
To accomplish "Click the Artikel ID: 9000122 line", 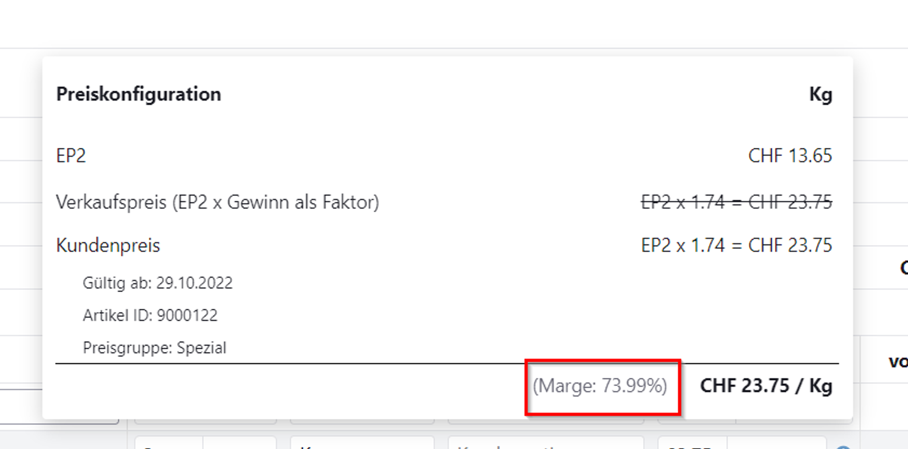I will tap(150, 315).
